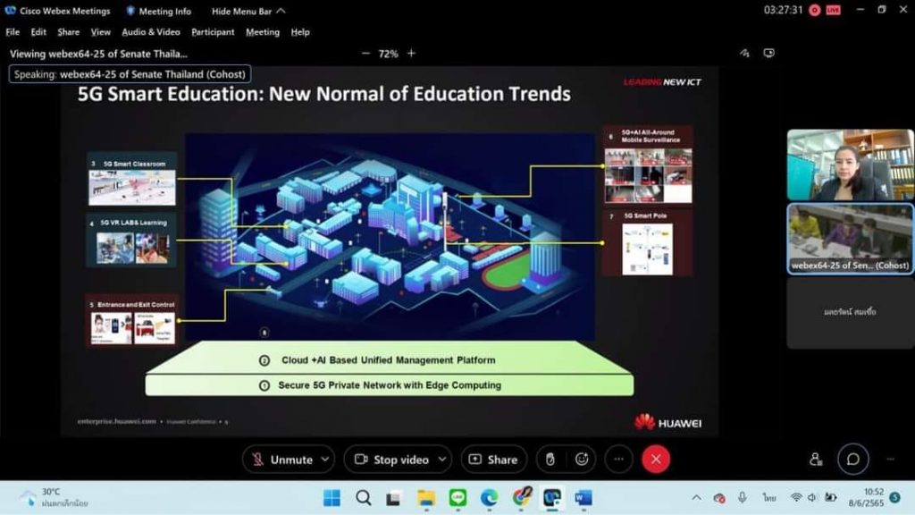
Task: Open the Participants panel icon
Action: point(816,460)
